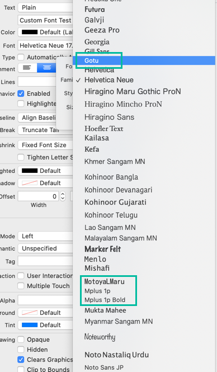Check the Highlighted checkbox

[21, 103]
